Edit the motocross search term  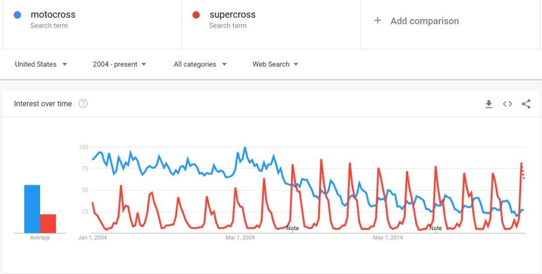click(x=53, y=15)
